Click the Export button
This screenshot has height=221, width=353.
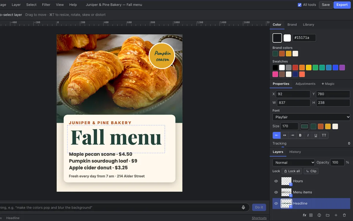click(x=342, y=5)
